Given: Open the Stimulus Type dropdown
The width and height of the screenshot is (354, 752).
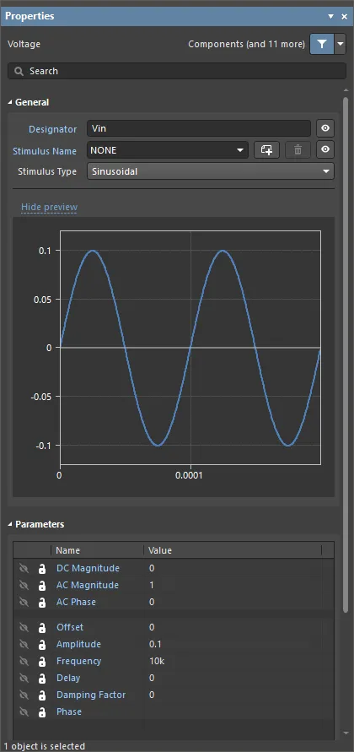Looking at the screenshot, I should tap(211, 171).
